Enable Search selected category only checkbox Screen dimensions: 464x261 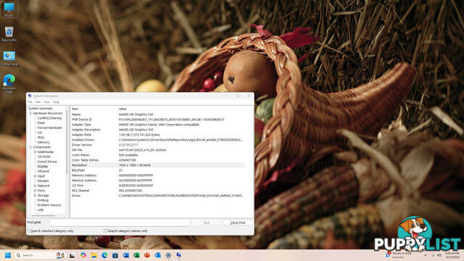coord(29,231)
